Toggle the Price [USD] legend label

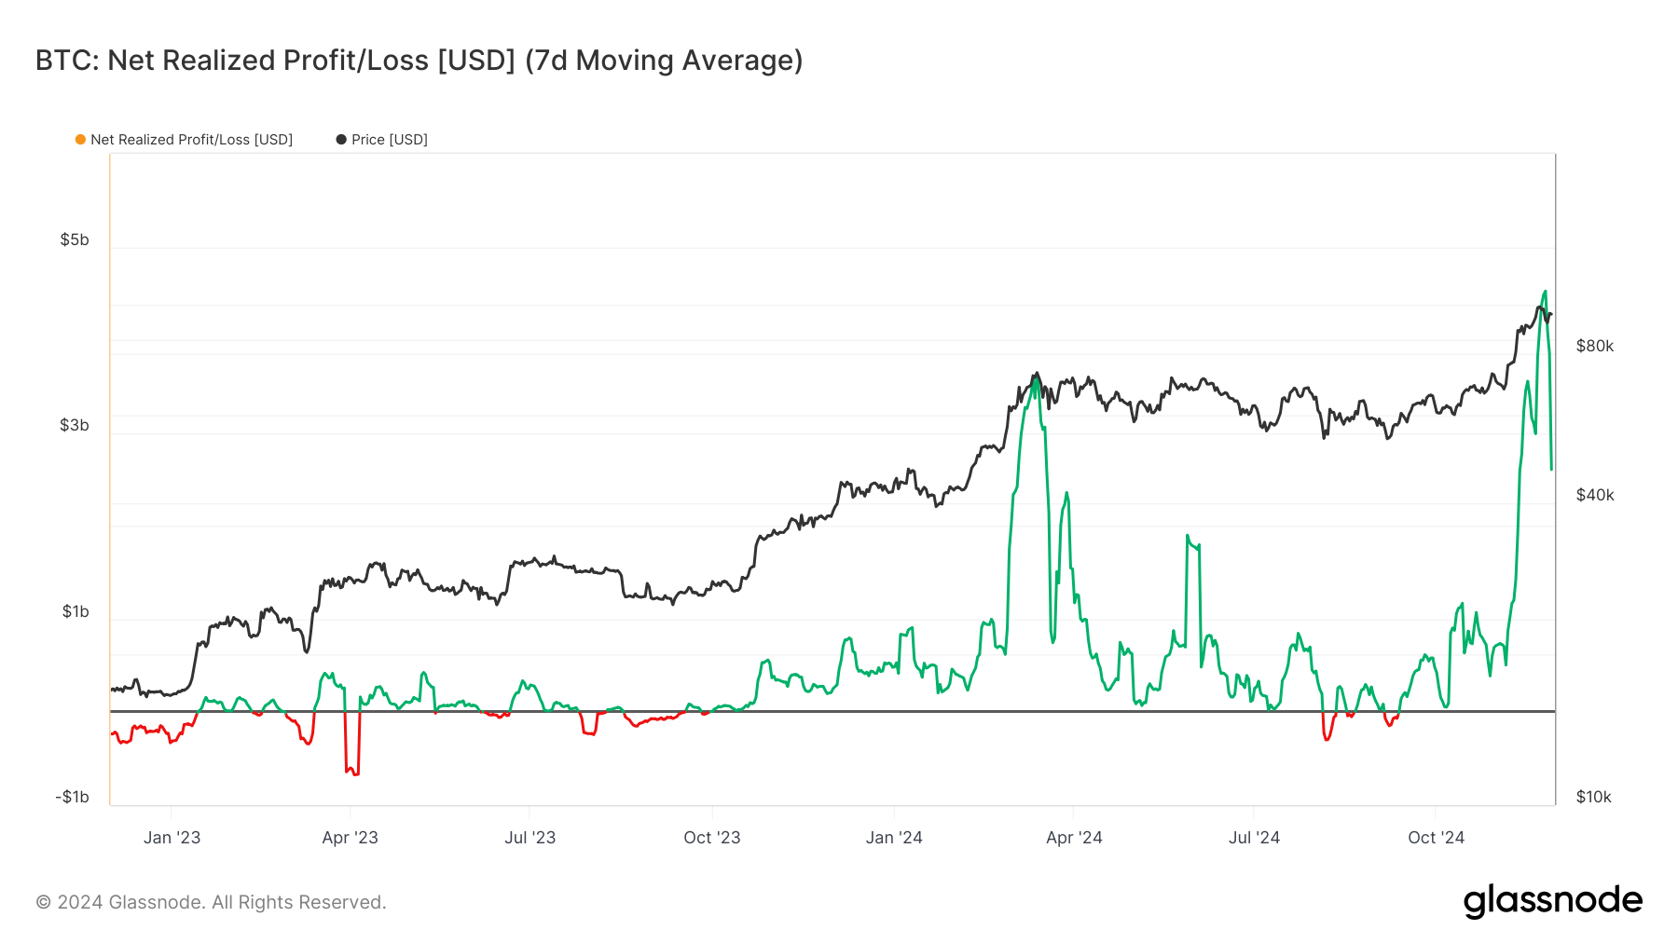coord(389,140)
